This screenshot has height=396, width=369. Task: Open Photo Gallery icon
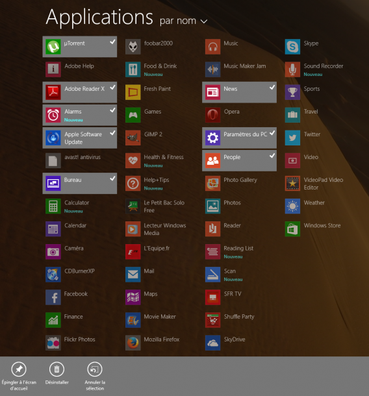tap(213, 183)
